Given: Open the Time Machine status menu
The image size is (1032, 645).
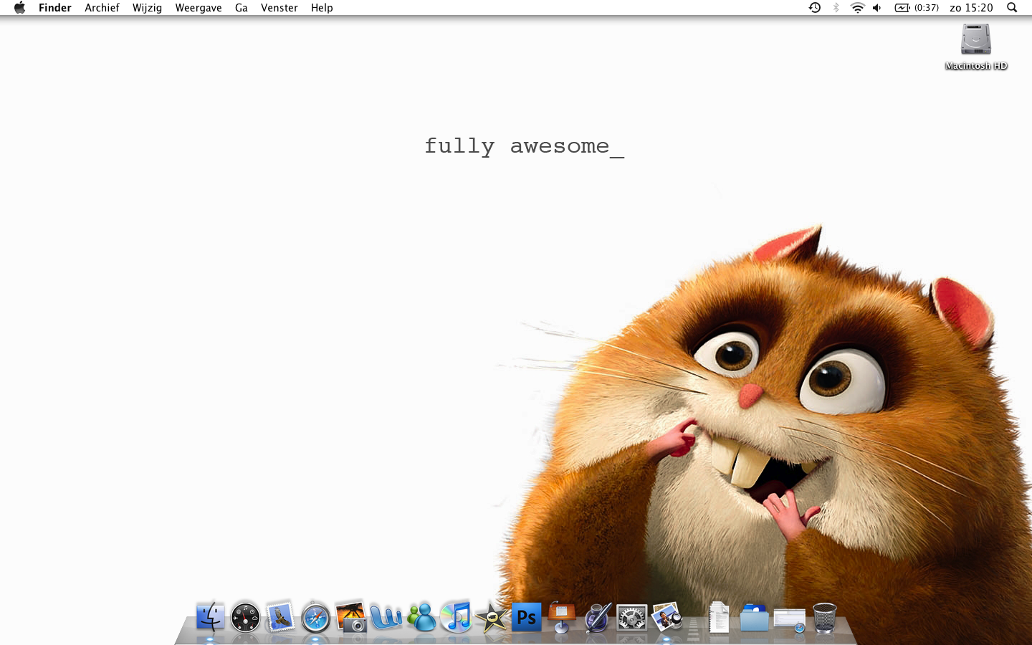Looking at the screenshot, I should pyautogui.click(x=815, y=8).
